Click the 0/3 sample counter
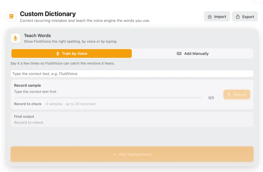The image size is (263, 172). pos(211,98)
